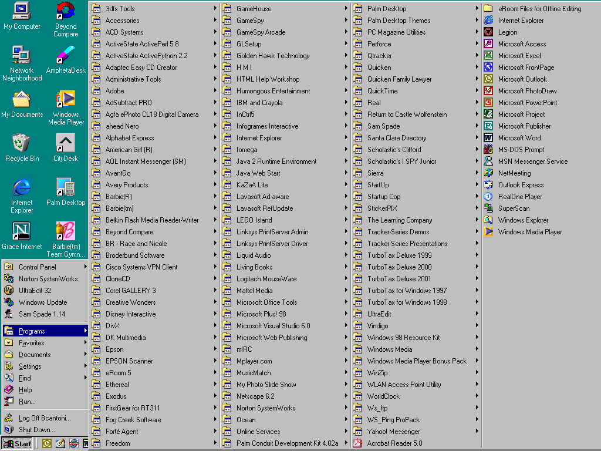Click the Outlook quick launch icon in taskbar
Screen dimensions: 601x451
(47, 443)
